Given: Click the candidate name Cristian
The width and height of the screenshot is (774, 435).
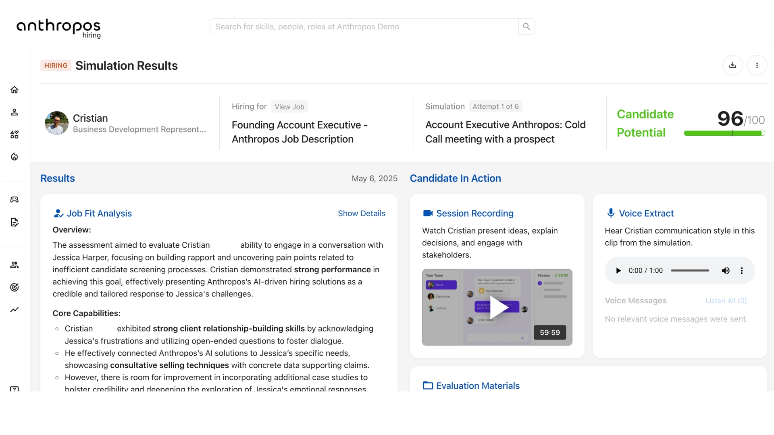Looking at the screenshot, I should pyautogui.click(x=90, y=118).
